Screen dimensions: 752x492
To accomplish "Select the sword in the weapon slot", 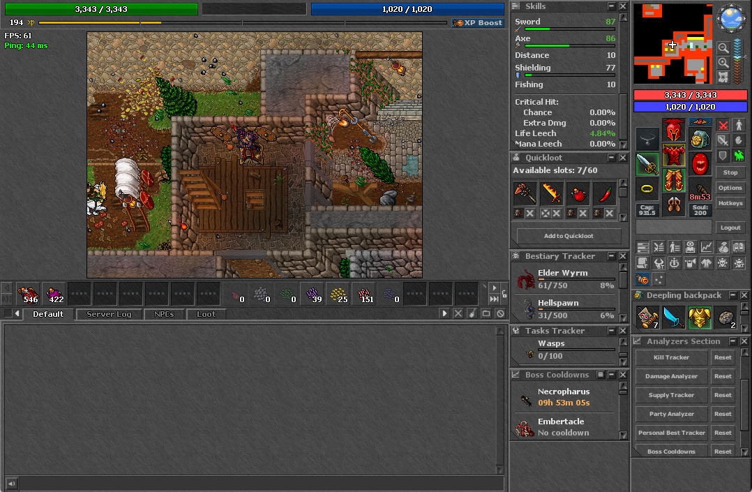I will click(647, 164).
